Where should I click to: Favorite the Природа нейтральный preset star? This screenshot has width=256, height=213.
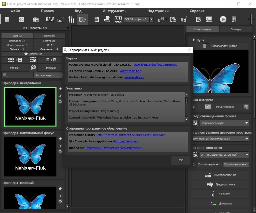[x=60, y=89]
